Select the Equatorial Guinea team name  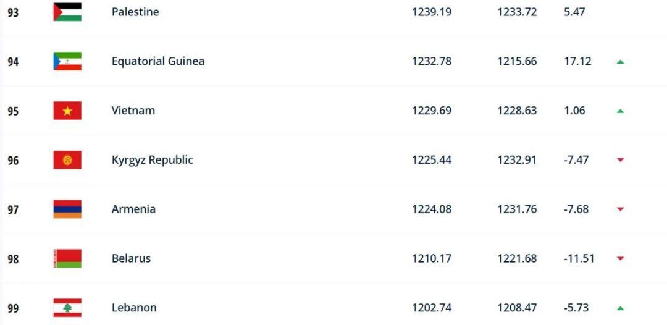(158, 61)
